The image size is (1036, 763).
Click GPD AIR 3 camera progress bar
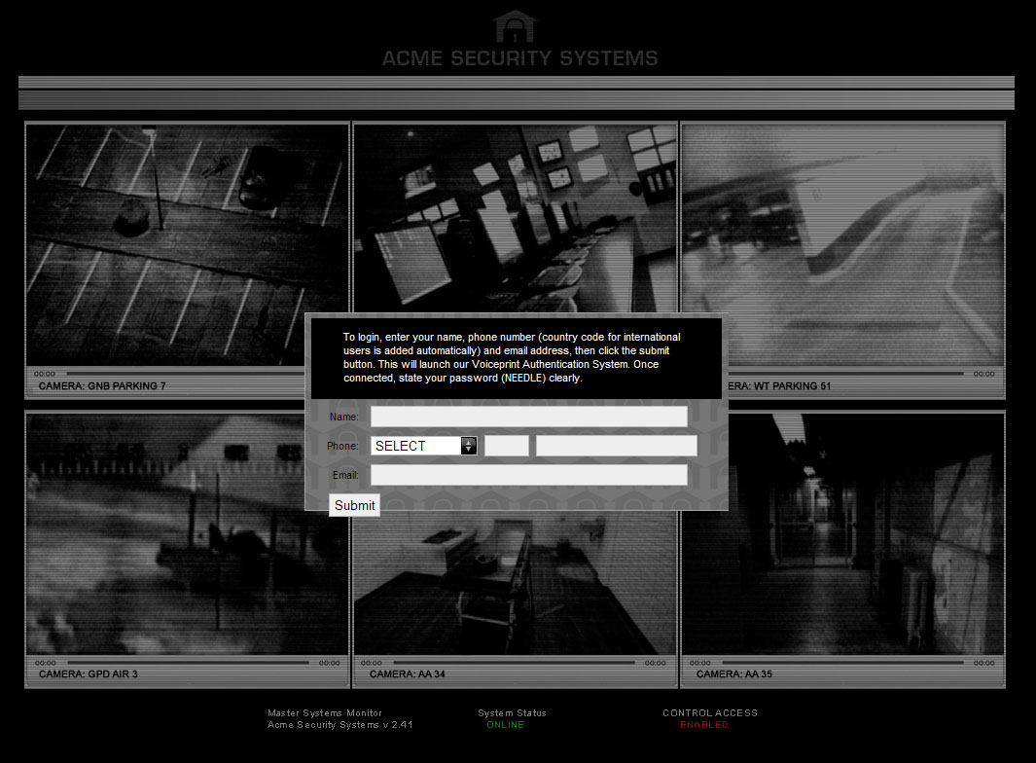tap(188, 662)
